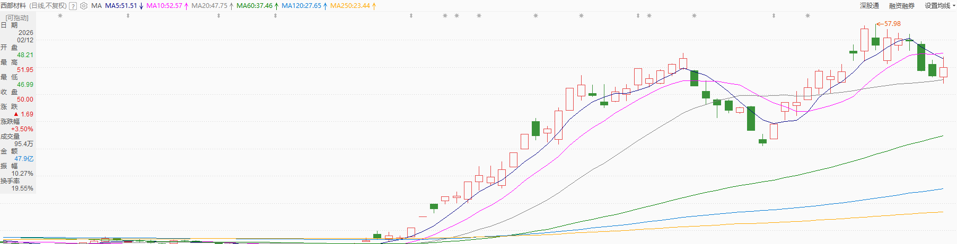Click the 换手率 value 19.55%
Viewport: 957px width, 244px height.
(x=22, y=188)
